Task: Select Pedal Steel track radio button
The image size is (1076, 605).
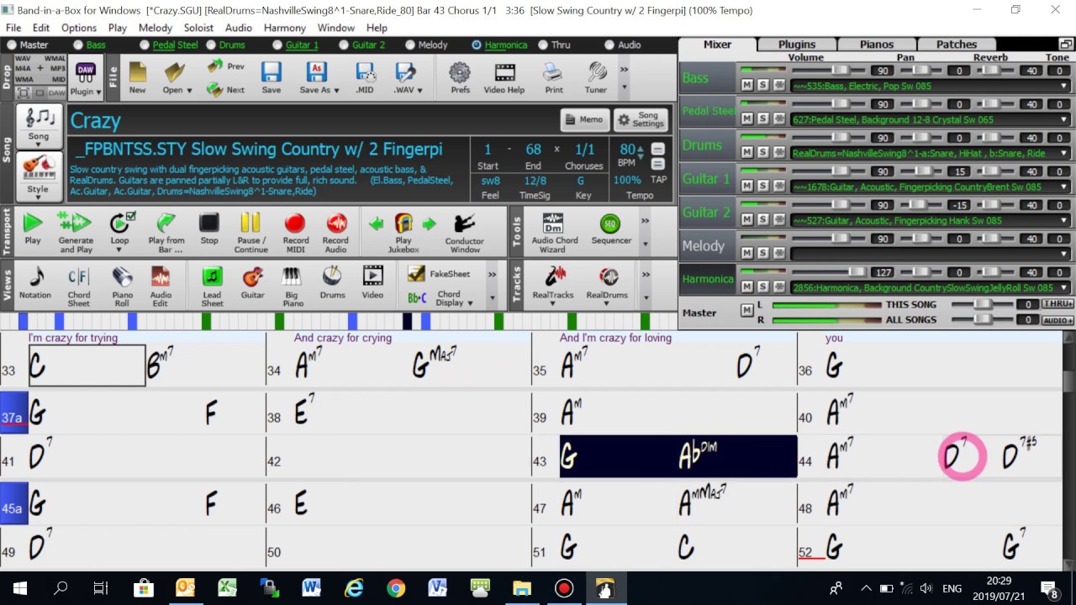Action: [x=145, y=45]
